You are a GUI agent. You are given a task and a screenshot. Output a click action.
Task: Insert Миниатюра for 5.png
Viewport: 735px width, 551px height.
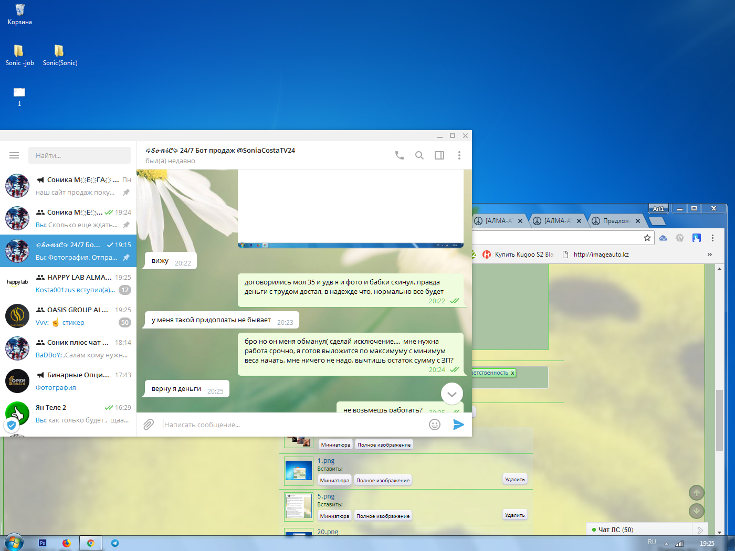point(334,516)
